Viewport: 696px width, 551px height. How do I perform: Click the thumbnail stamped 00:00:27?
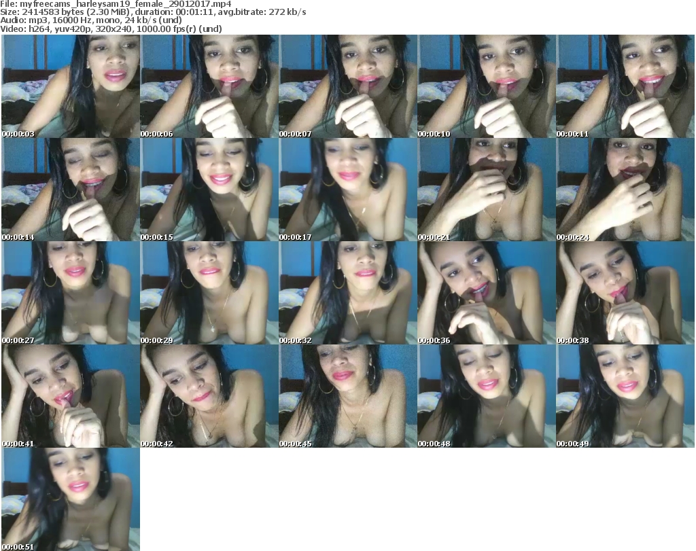[71, 293]
